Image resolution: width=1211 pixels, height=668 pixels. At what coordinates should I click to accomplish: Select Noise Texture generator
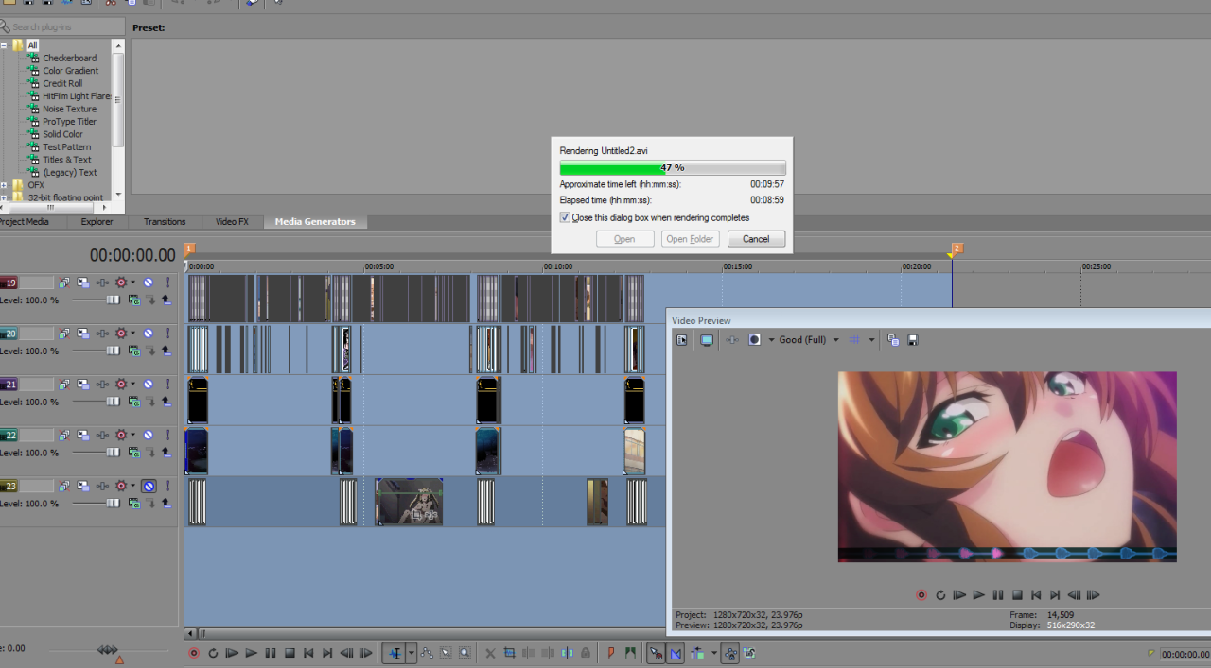69,109
